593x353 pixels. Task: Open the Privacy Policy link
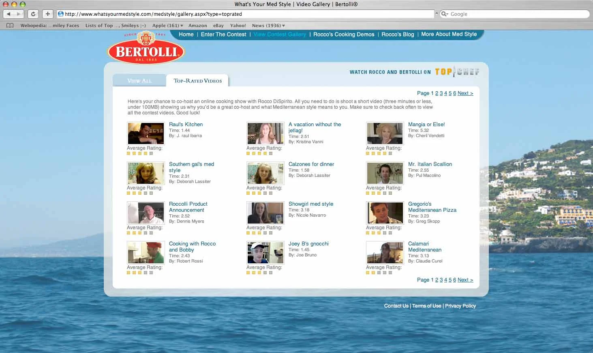pos(460,306)
